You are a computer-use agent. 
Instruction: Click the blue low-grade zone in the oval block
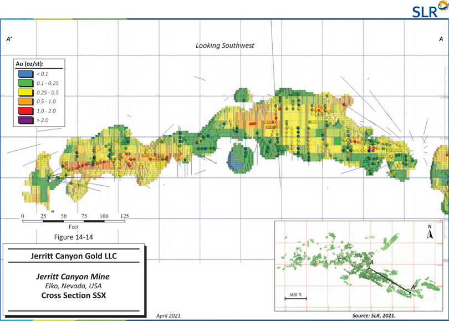(x=237, y=163)
